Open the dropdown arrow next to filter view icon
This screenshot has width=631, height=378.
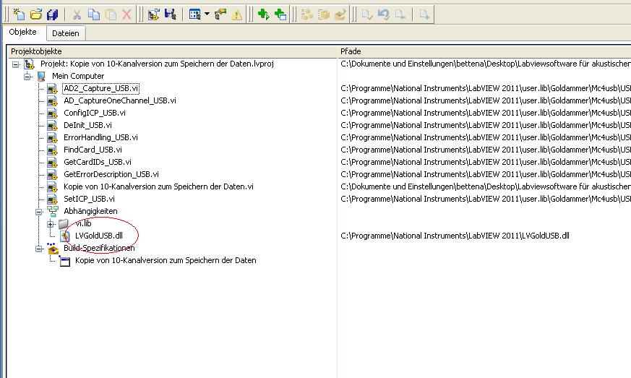point(207,14)
